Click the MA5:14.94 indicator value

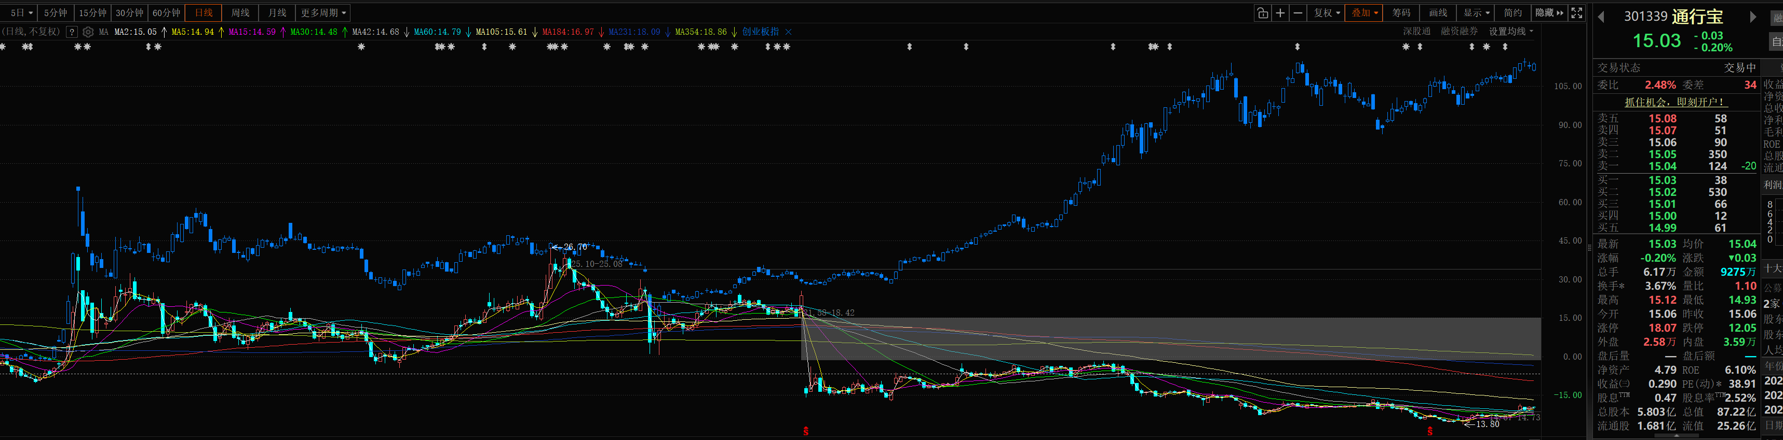coord(193,32)
